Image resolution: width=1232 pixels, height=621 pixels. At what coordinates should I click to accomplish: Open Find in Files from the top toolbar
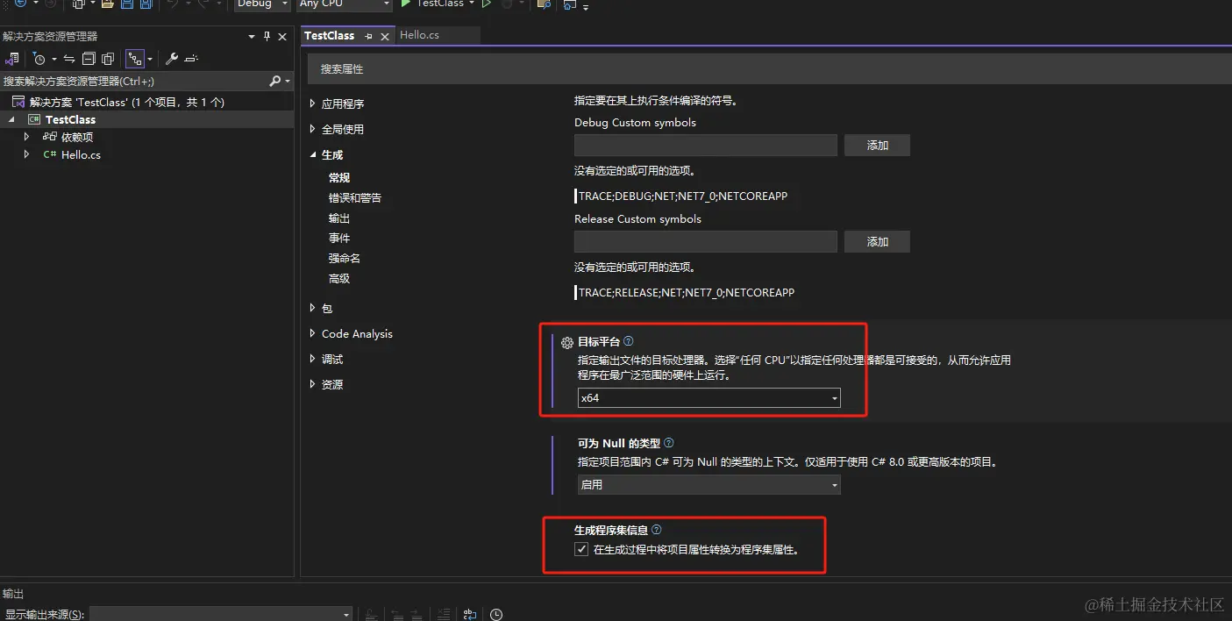pyautogui.click(x=545, y=4)
